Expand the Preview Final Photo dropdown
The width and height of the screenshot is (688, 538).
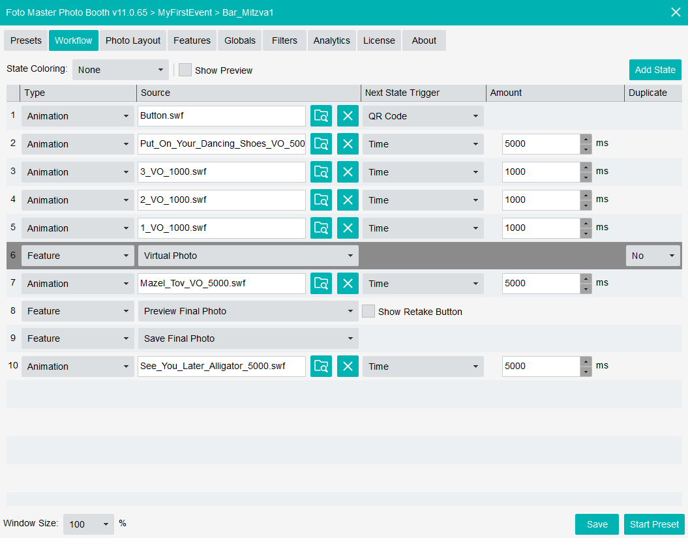248,311
